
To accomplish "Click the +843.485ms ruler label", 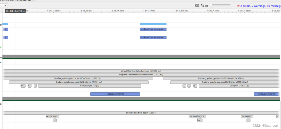I will pyautogui.click(x=245, y=11).
